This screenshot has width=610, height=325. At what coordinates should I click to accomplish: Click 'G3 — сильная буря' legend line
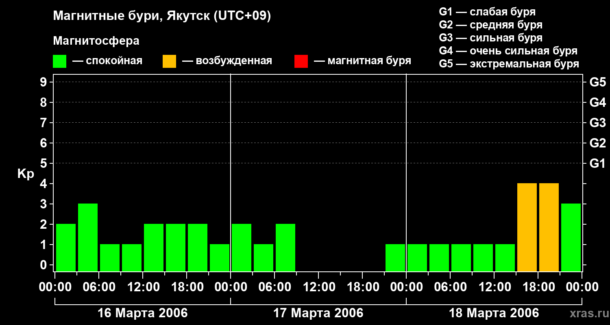click(x=490, y=38)
